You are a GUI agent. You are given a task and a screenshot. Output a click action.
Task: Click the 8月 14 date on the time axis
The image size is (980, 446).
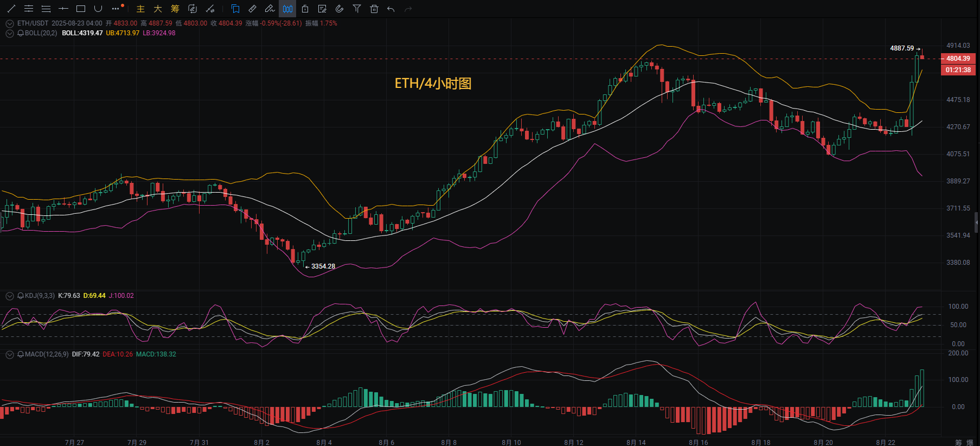coord(636,442)
